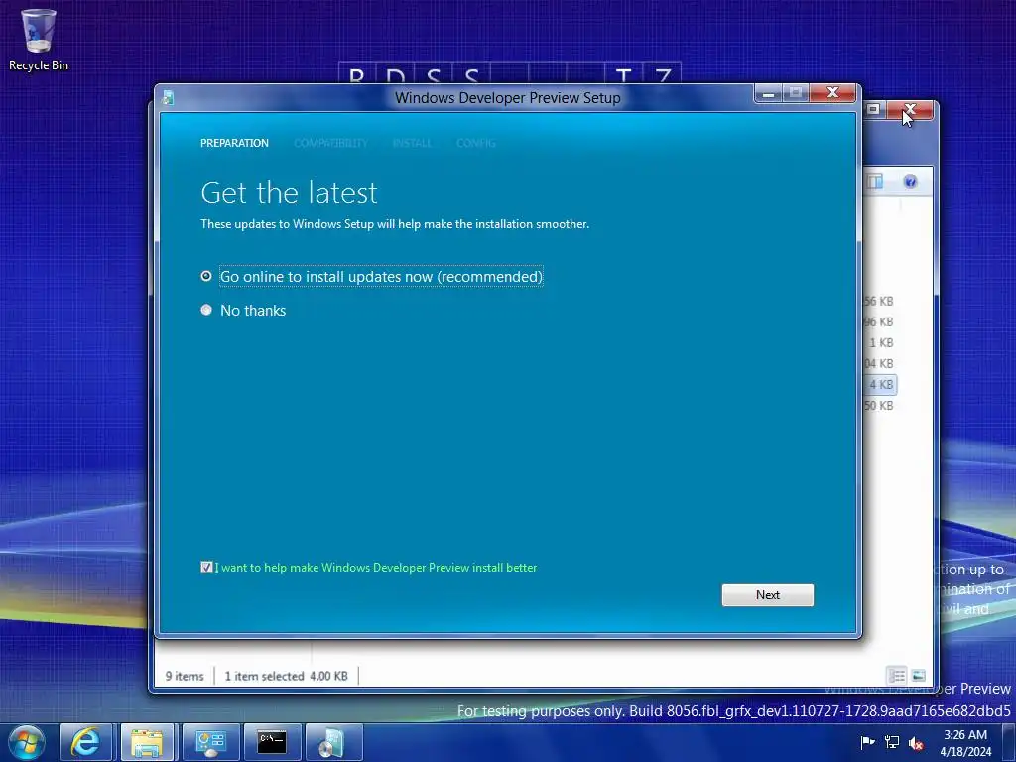1016x762 pixels.
Task: Select the CONFIG step label
Action: pyautogui.click(x=475, y=143)
